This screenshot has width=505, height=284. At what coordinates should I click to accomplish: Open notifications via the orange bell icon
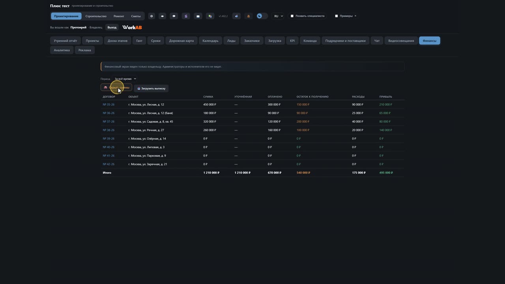tap(248, 16)
